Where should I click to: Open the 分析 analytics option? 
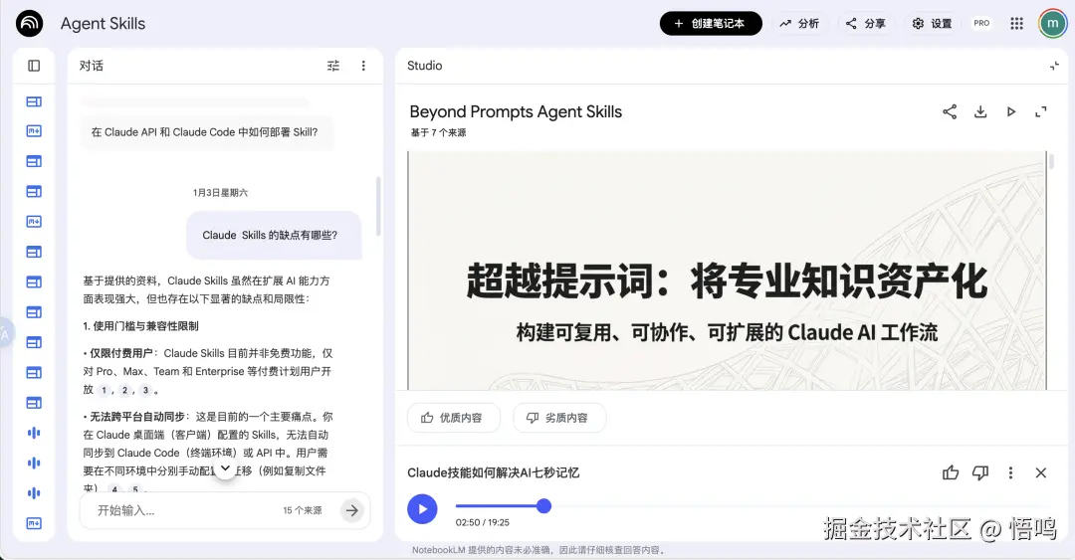(799, 23)
